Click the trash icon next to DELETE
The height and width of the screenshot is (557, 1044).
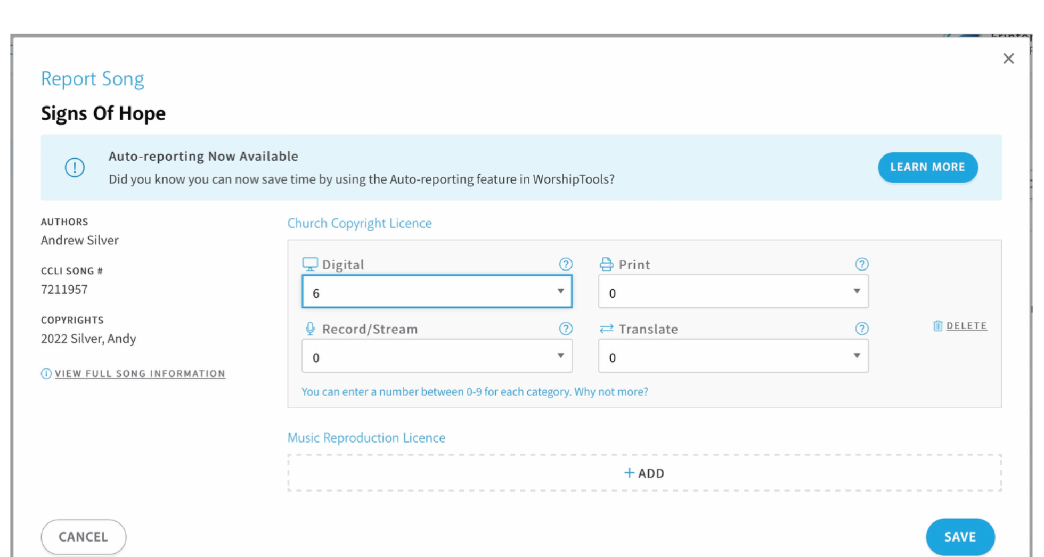point(938,326)
